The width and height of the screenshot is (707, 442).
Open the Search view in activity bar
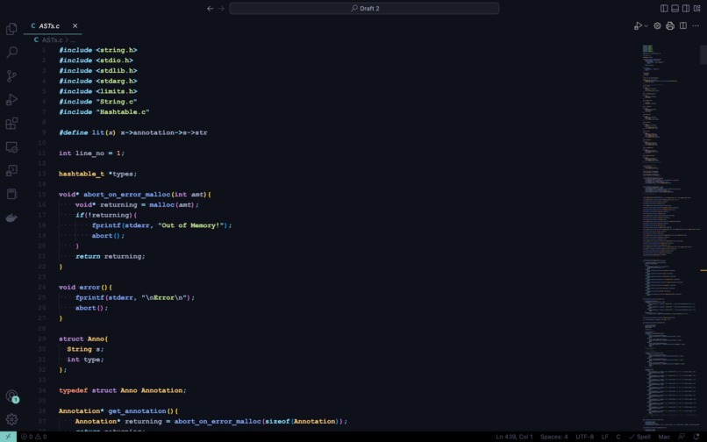pos(11,53)
